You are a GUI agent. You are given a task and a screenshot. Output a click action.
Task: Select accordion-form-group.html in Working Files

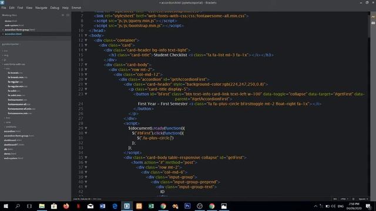[x=19, y=30]
